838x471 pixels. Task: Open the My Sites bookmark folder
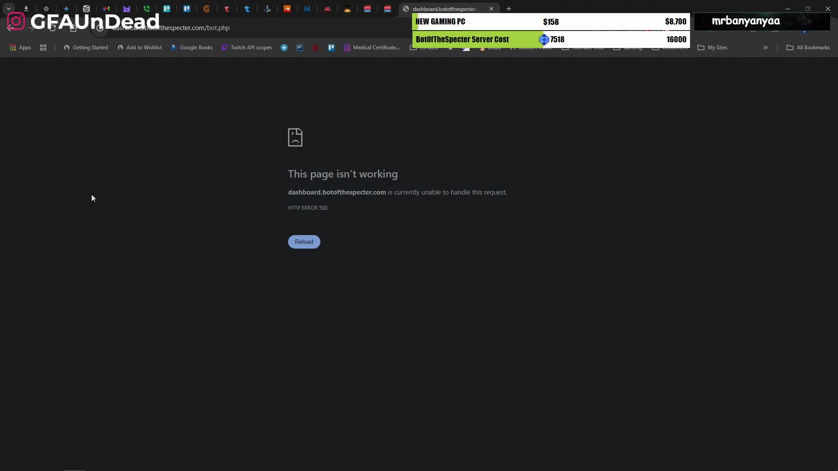[713, 48]
